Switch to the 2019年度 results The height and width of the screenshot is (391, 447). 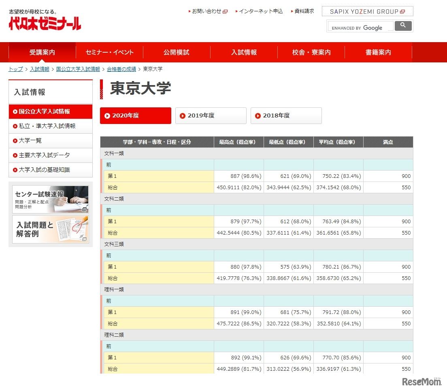click(211, 115)
